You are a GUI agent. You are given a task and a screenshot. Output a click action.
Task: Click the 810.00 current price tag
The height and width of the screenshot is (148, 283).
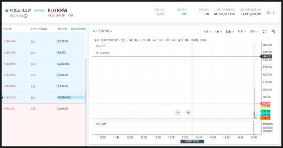265,103
